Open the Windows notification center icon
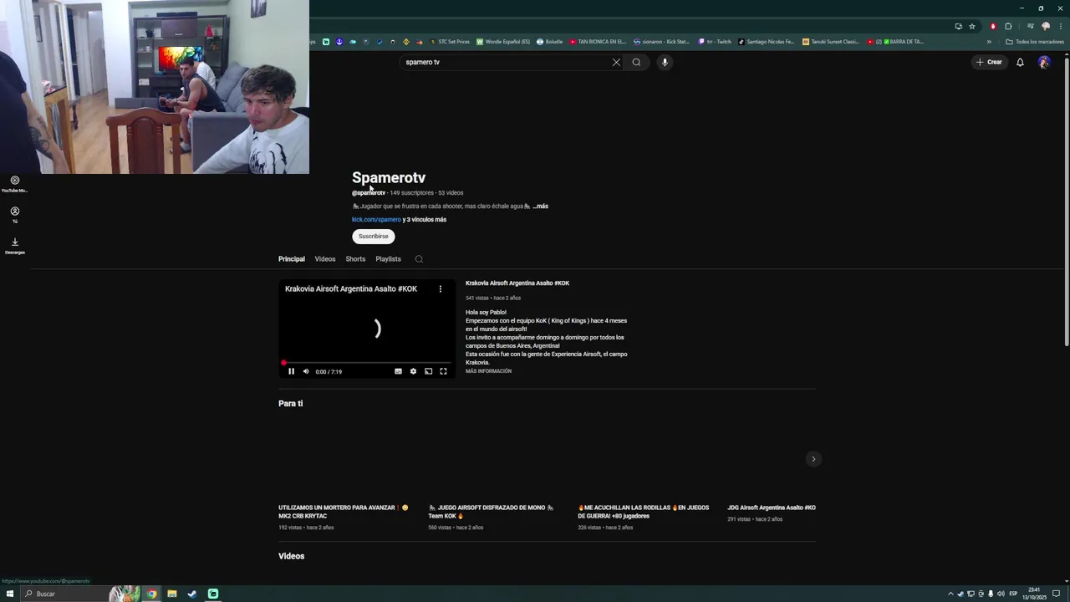Viewport: 1070px width, 602px height. (1057, 594)
